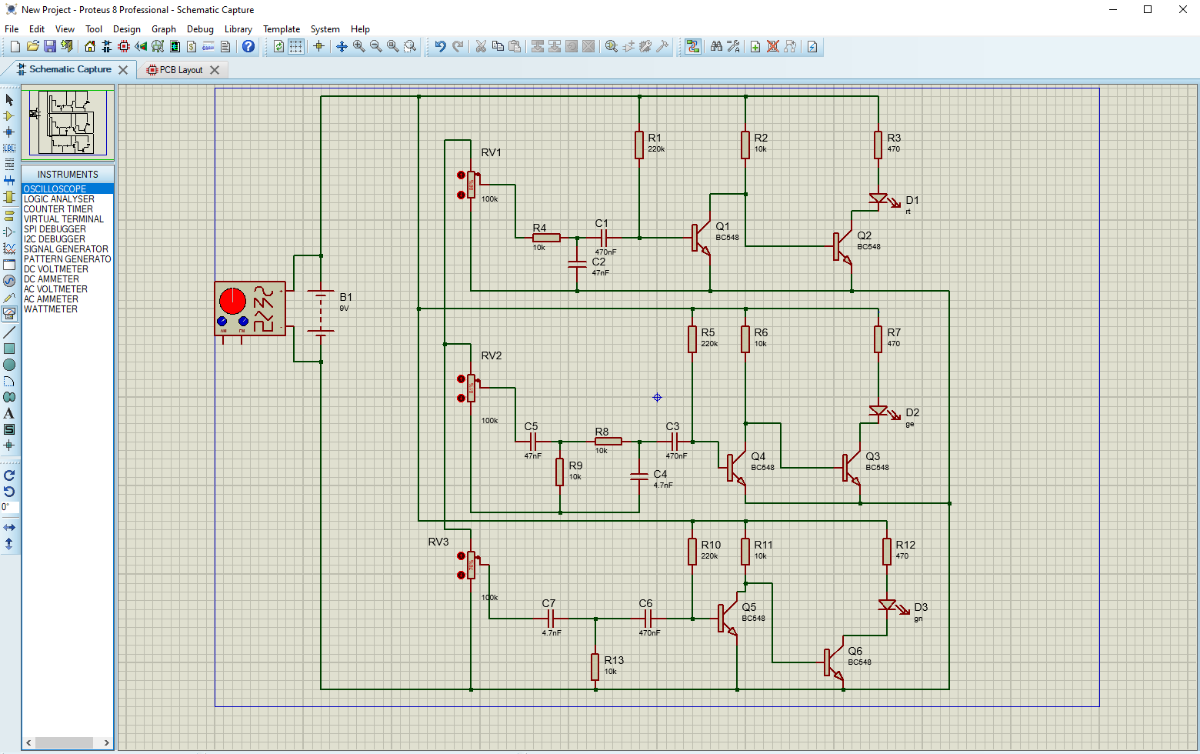Choose the 2D Graphics Circle tool
1200x754 pixels.
(x=9, y=365)
